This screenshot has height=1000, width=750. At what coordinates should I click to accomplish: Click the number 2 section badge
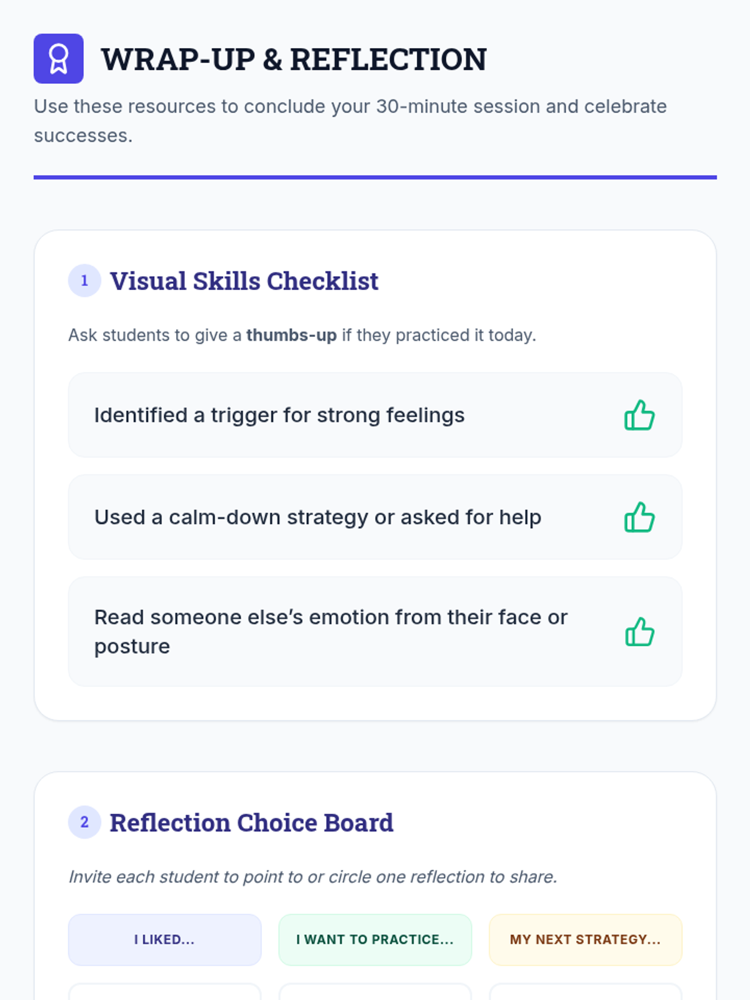[x=84, y=822]
